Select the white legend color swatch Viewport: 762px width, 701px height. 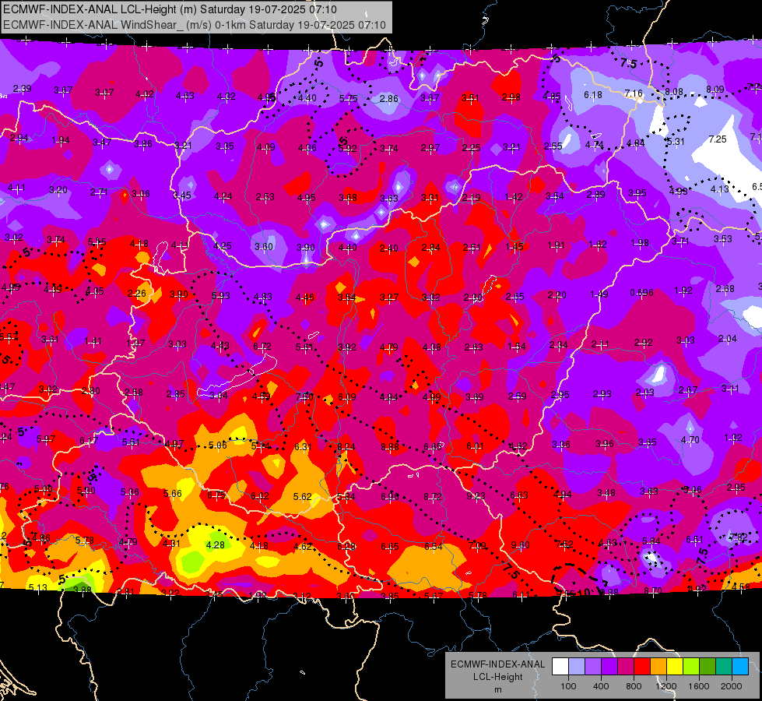click(x=560, y=667)
